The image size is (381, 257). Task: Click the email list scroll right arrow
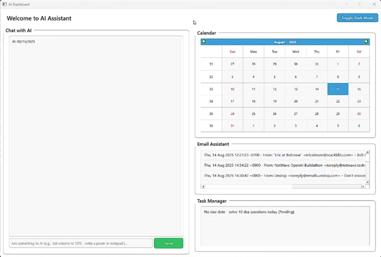click(363, 186)
